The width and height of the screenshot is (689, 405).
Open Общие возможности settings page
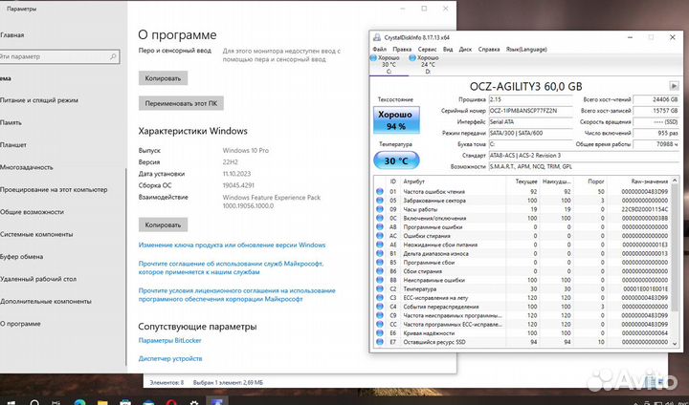click(x=33, y=212)
